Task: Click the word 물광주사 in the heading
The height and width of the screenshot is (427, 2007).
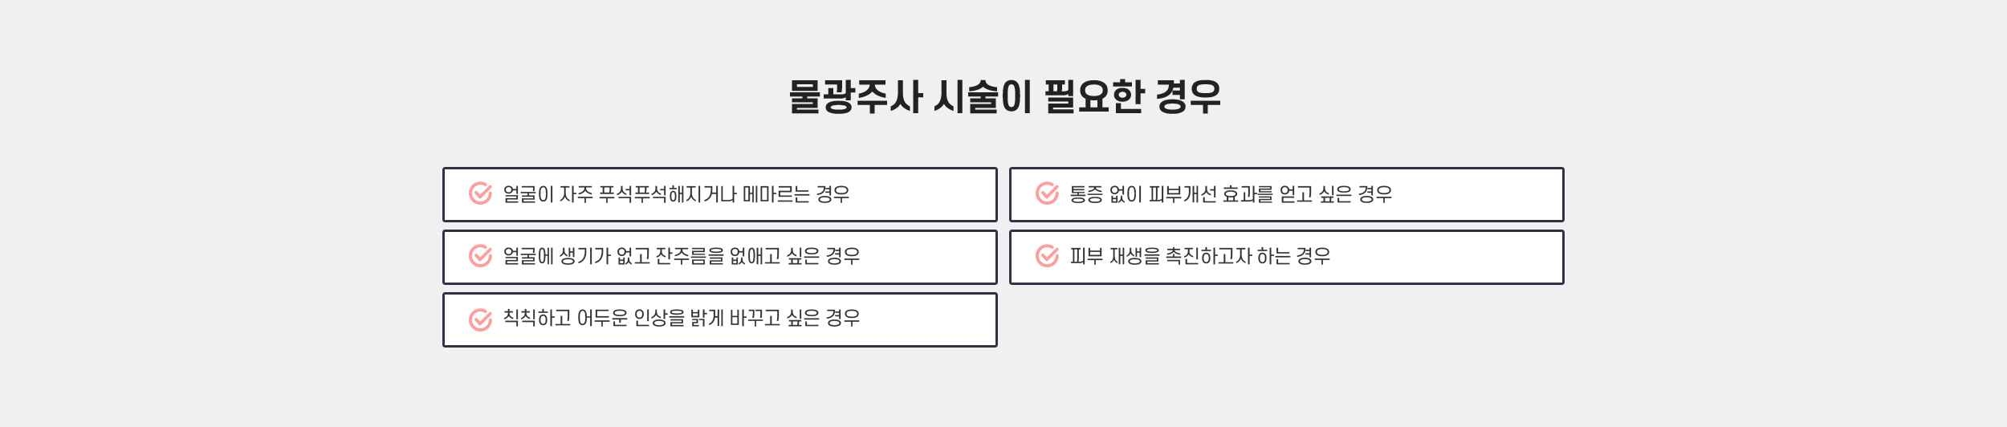Action: click(x=855, y=96)
